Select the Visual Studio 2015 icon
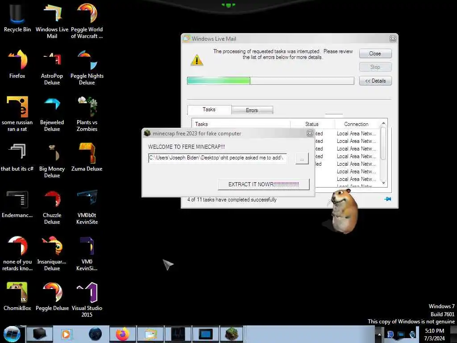Viewport: 457px width, 343px height. [x=87, y=300]
